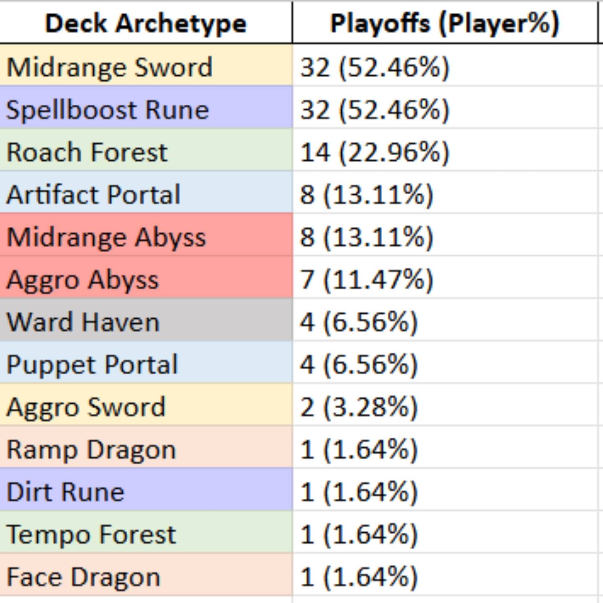Select Midrange Sword's 32 (52.46%) cell

tap(375, 67)
